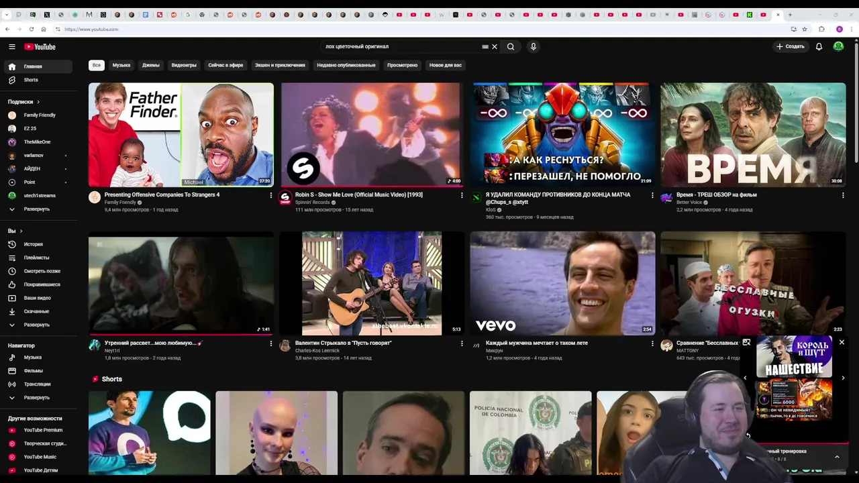Open Музыка under Навигатор

click(39, 358)
